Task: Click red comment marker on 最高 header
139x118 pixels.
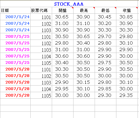Action: (x=94, y=8)
